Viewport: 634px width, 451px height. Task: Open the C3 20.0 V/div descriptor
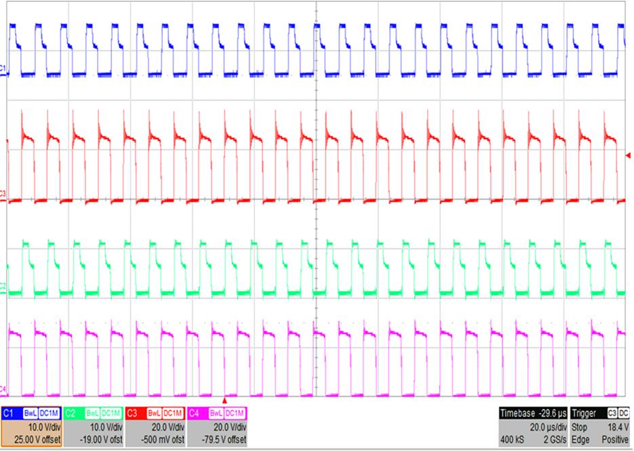tap(155, 427)
